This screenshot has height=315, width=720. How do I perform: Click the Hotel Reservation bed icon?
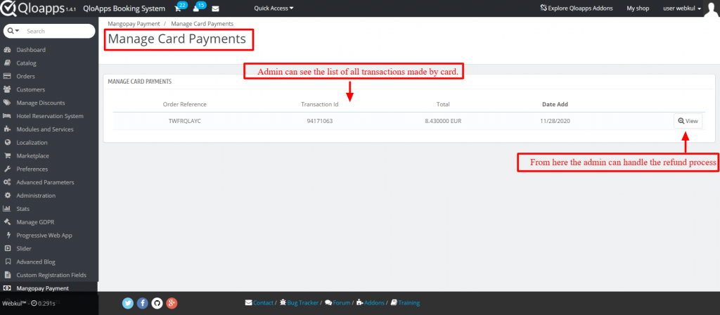[x=7, y=116]
